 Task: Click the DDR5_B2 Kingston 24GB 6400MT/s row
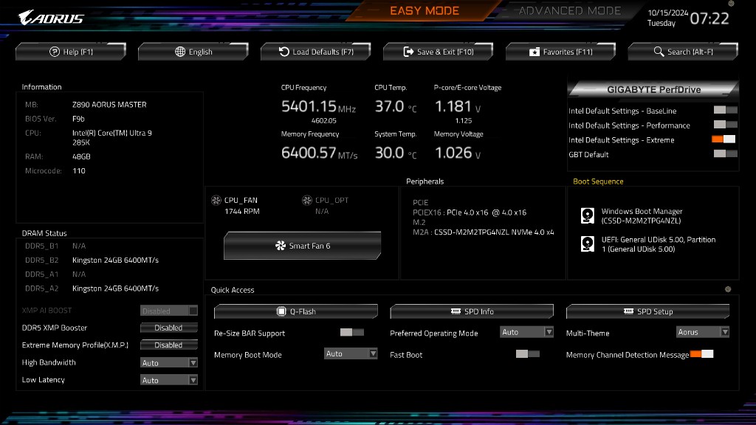tap(92, 260)
